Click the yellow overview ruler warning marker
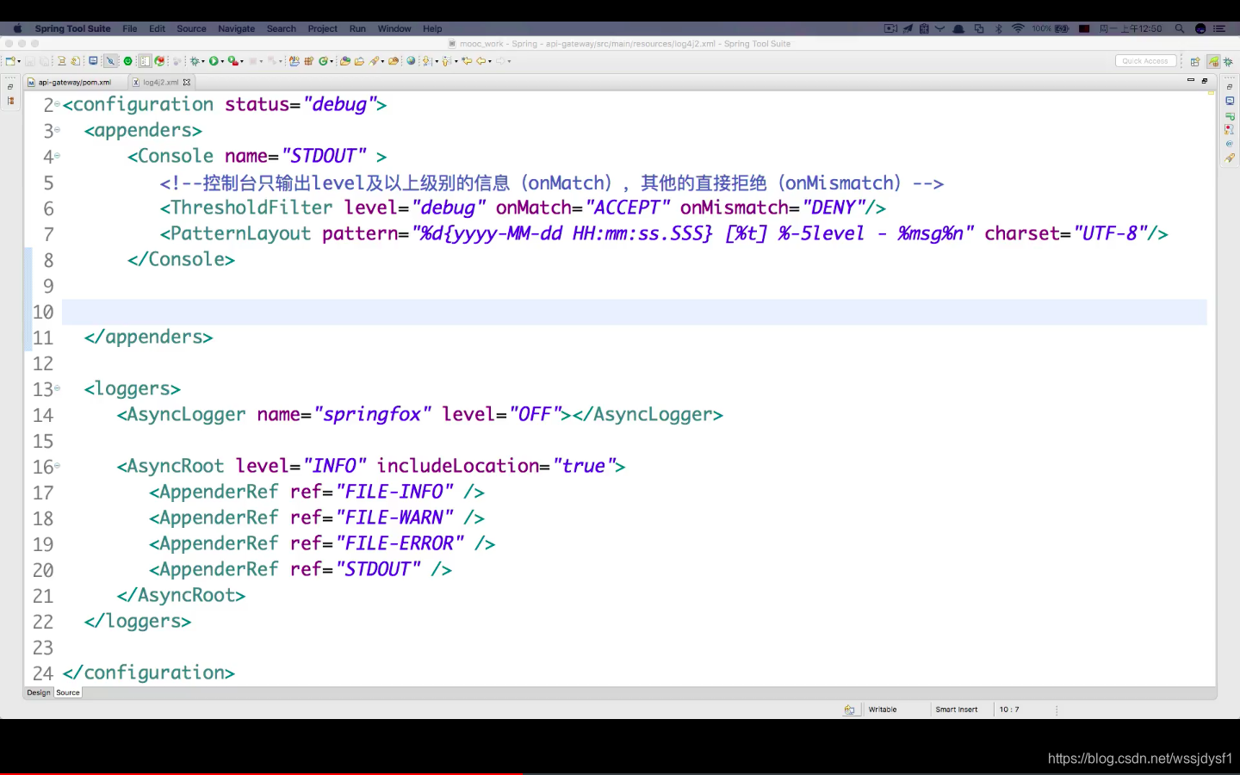1240x775 pixels. [x=1211, y=91]
